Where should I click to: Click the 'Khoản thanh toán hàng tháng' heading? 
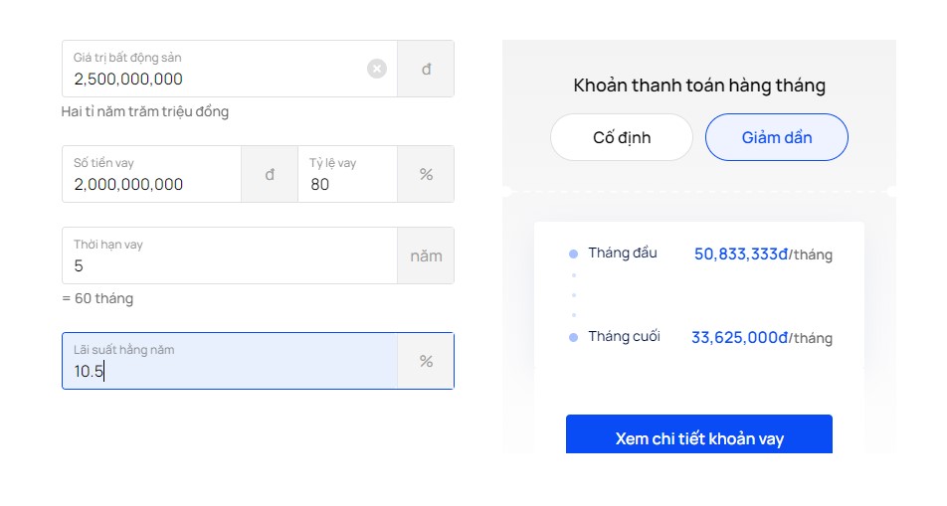(x=699, y=85)
